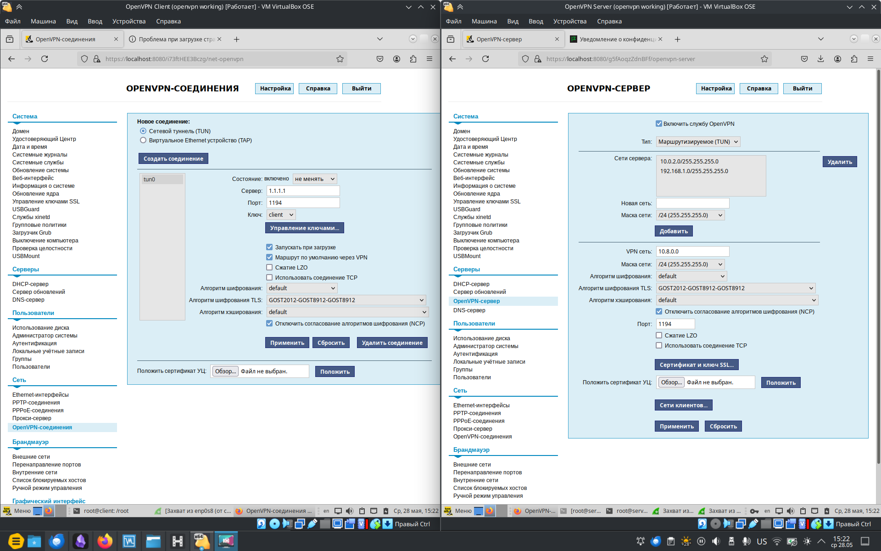881x551 pixels.
Task: Click the VPN сеть field 10.8.0.0
Action: pyautogui.click(x=693, y=252)
